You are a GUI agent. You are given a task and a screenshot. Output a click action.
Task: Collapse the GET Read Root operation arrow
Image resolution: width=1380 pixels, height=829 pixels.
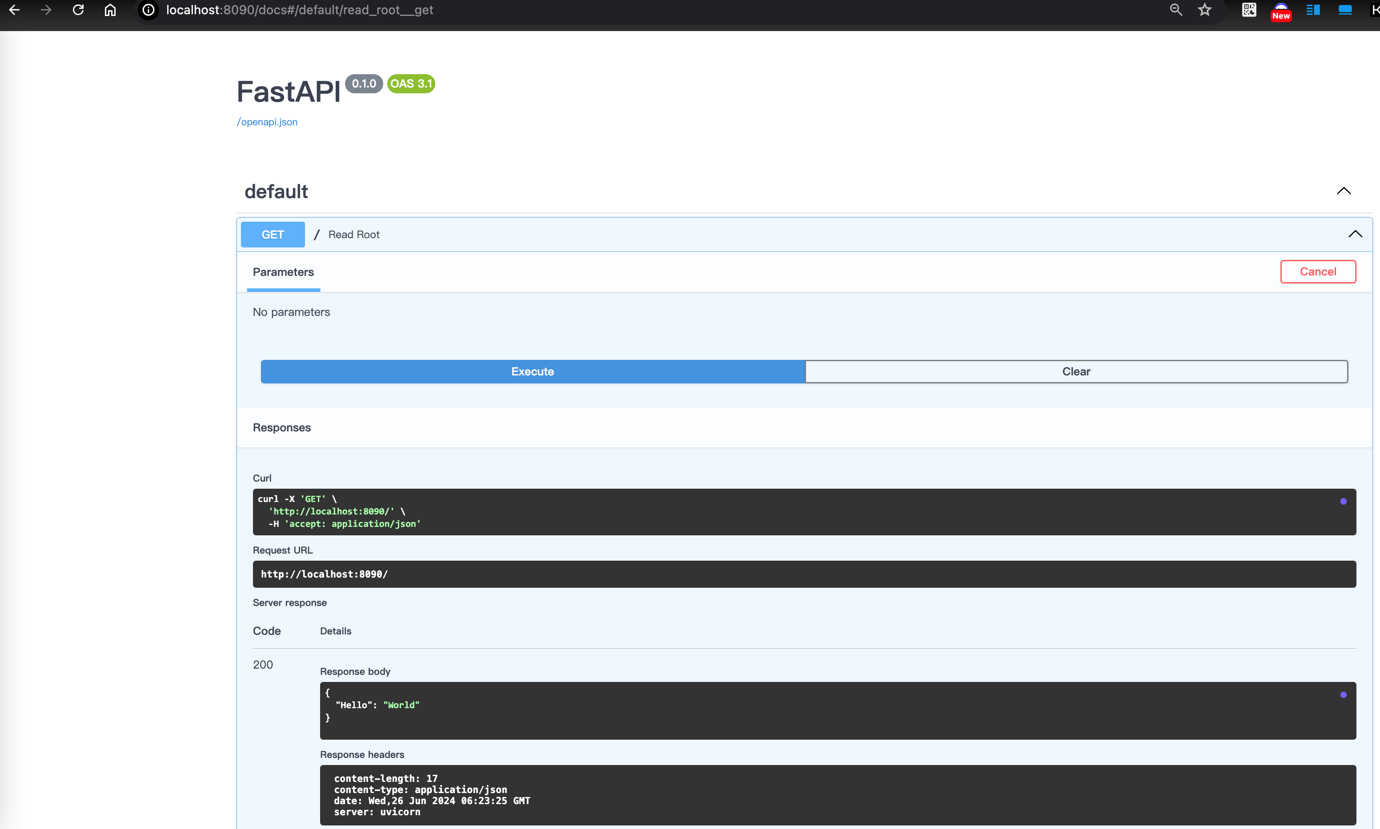[x=1355, y=234]
